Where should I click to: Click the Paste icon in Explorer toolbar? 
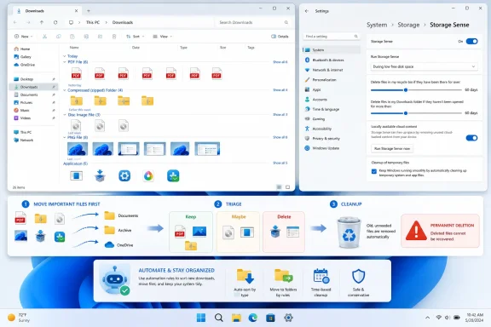click(72, 37)
